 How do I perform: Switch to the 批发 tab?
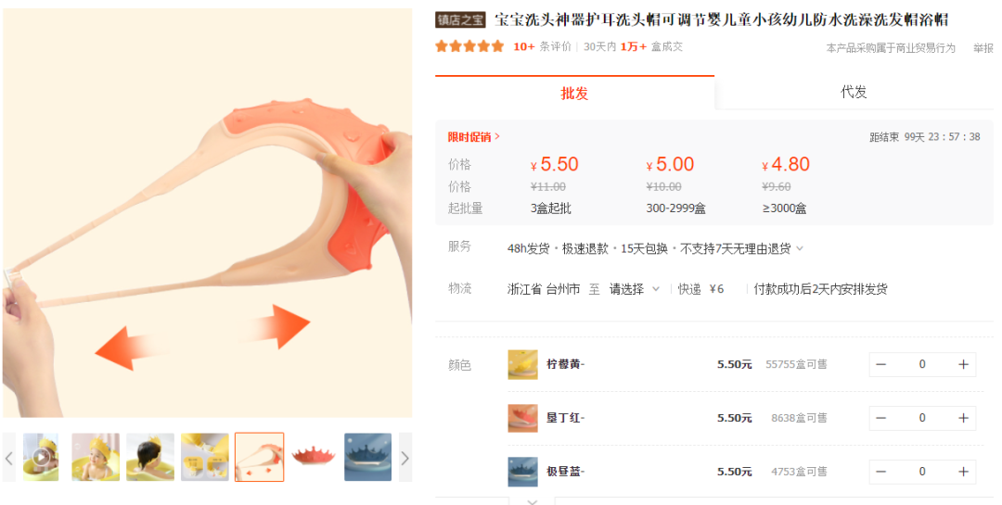click(x=574, y=94)
